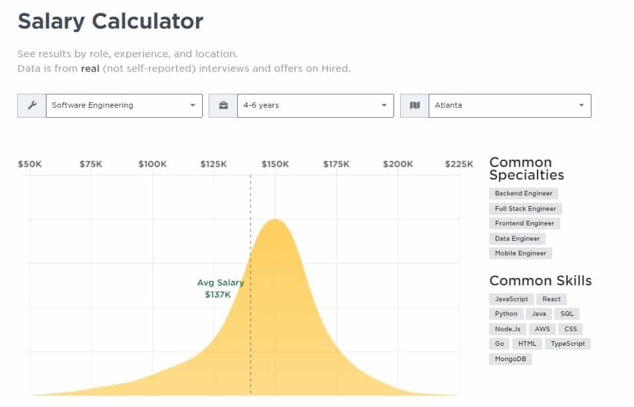This screenshot has height=407, width=634.
Task: Click the briefcase experience icon
Action: 223,106
